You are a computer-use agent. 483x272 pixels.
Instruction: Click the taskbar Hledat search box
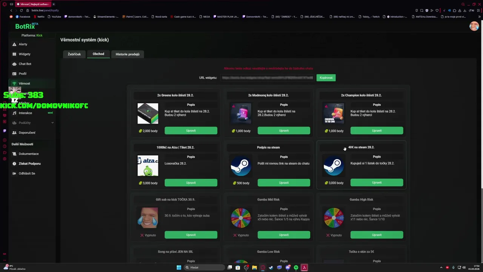click(x=204, y=267)
